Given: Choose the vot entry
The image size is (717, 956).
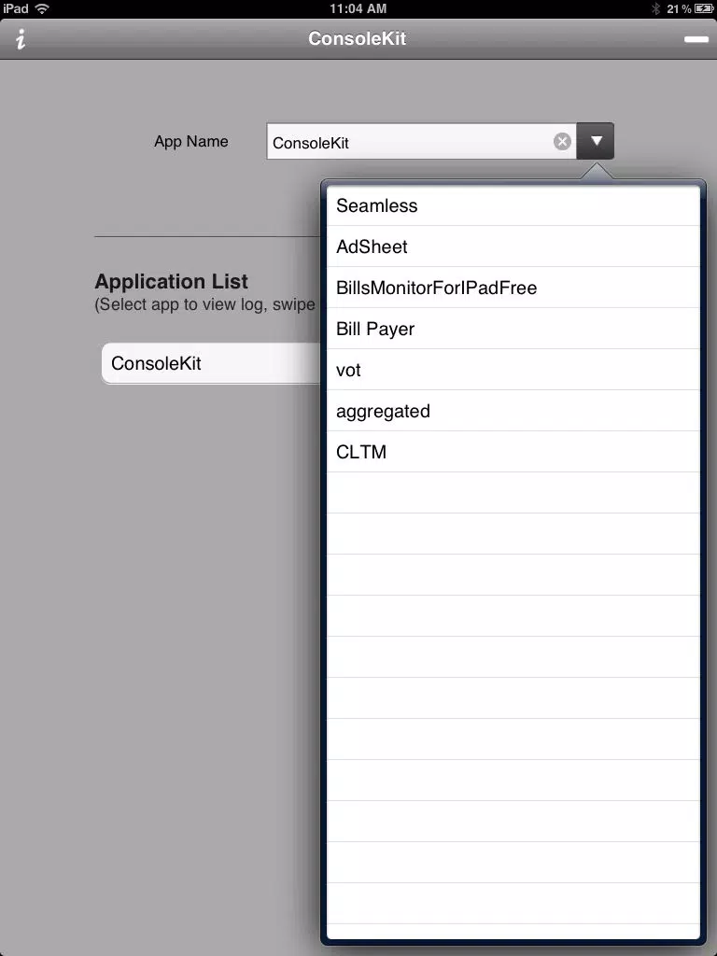Looking at the screenshot, I should tap(513, 370).
